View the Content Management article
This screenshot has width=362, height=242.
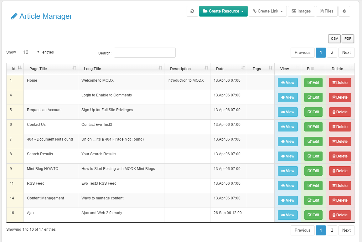point(288,200)
